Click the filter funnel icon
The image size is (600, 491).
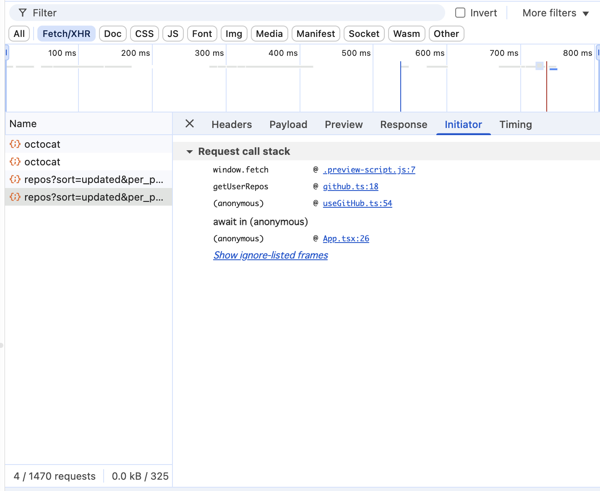22,13
